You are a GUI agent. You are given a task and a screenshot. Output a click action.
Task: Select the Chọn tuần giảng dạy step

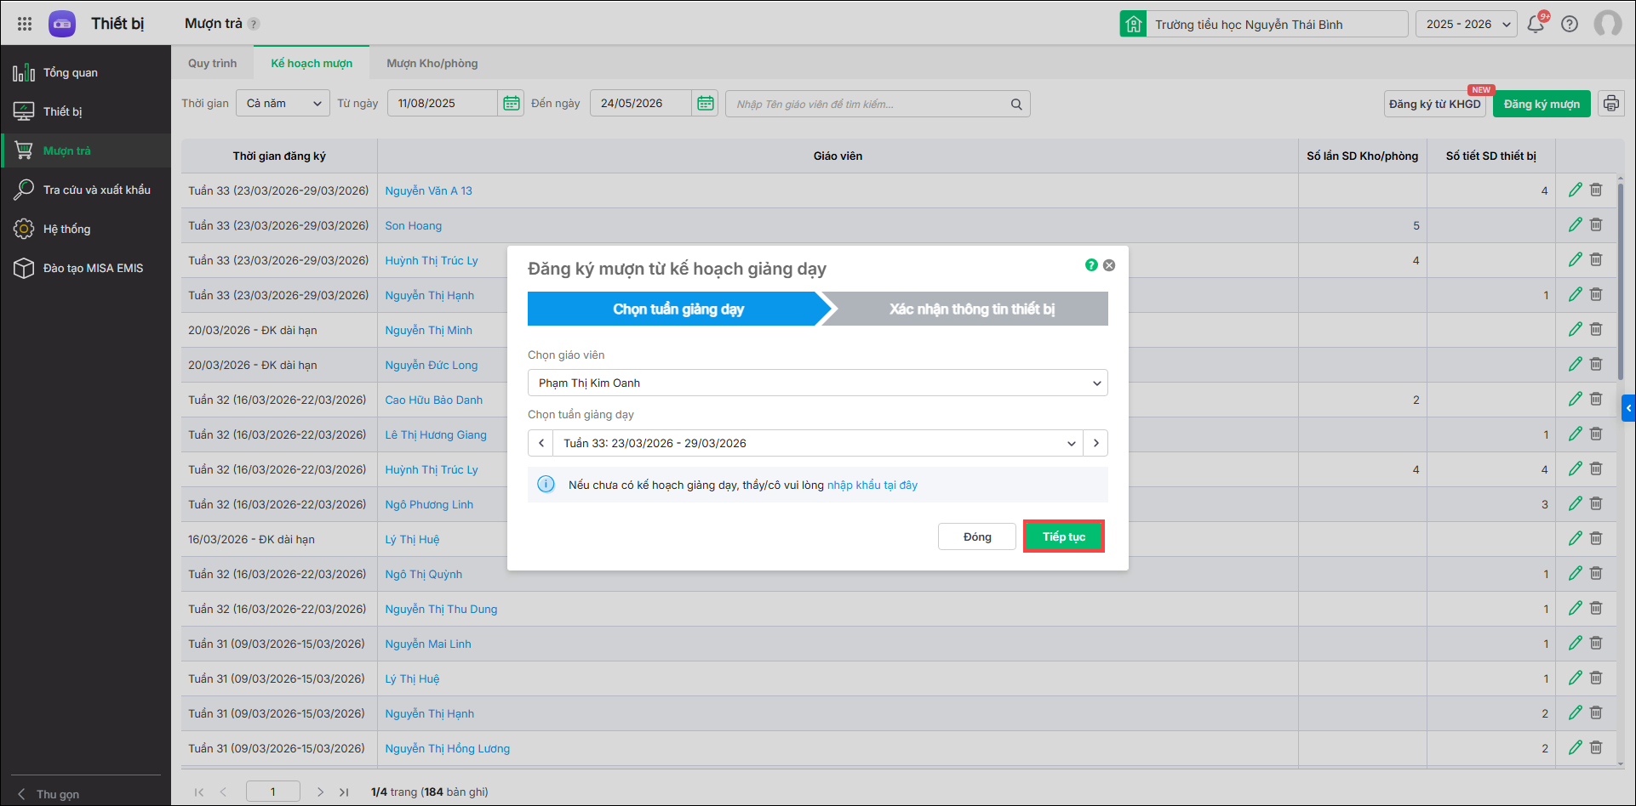(678, 309)
